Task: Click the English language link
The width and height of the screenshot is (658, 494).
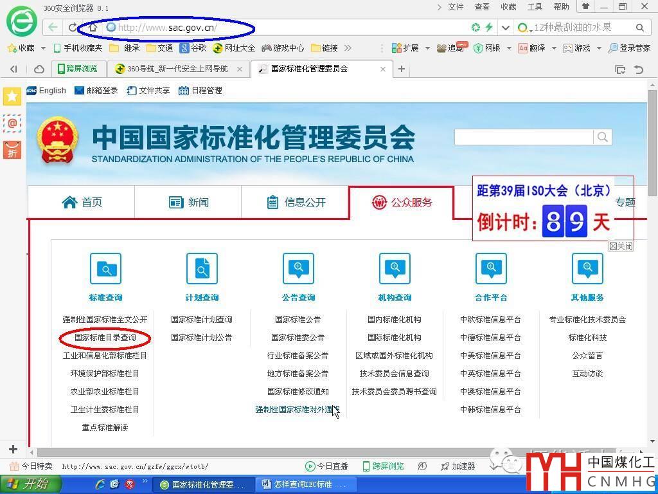Action: pos(52,91)
